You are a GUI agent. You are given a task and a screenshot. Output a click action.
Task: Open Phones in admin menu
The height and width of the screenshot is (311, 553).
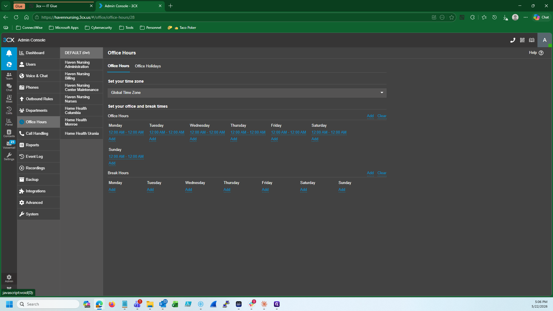[x=38, y=88]
